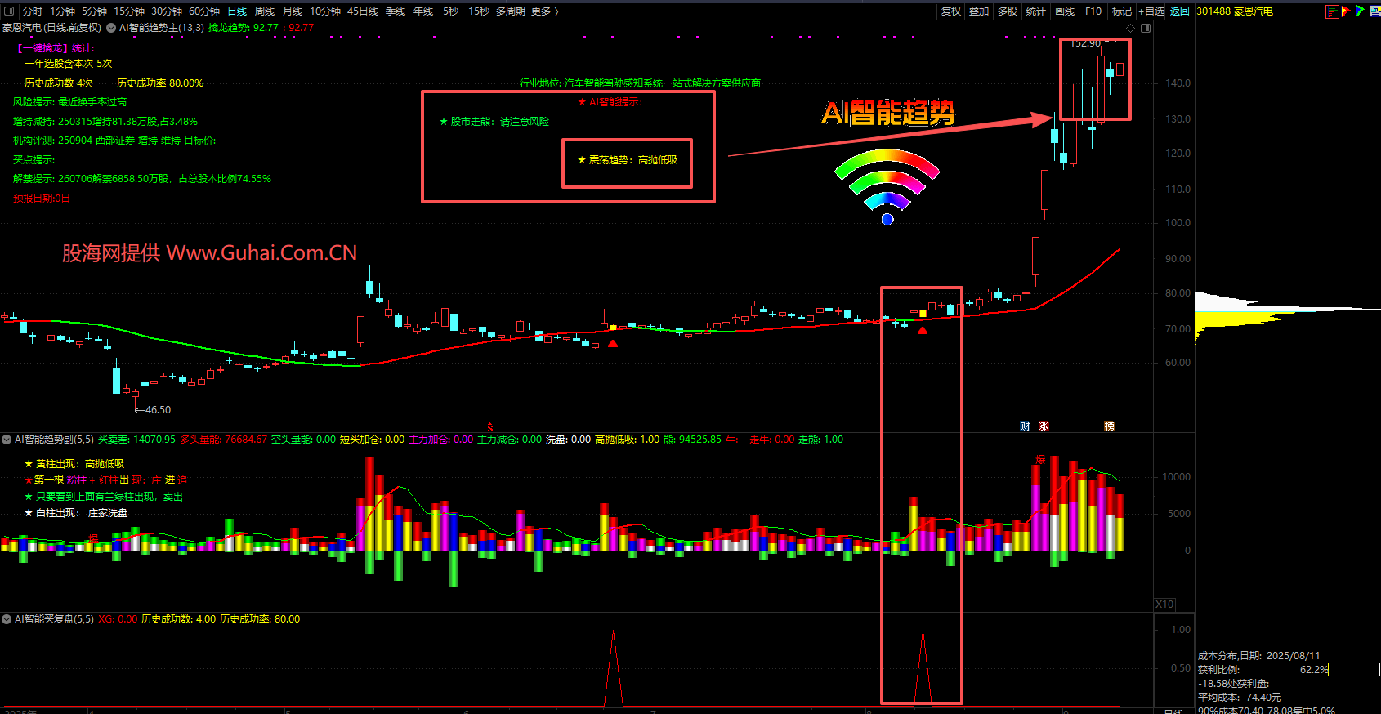Click the 行业地位 description text
Image resolution: width=1381 pixels, height=714 pixels.
[641, 83]
